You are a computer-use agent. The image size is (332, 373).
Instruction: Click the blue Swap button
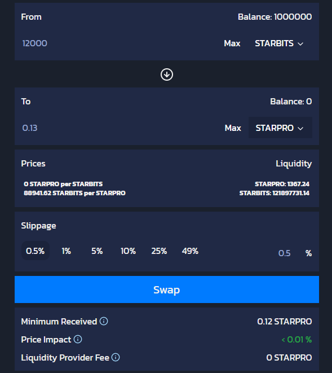click(167, 289)
